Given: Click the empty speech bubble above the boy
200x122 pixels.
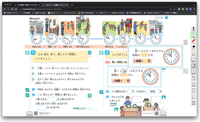Looking at the screenshot, I should (137, 100).
